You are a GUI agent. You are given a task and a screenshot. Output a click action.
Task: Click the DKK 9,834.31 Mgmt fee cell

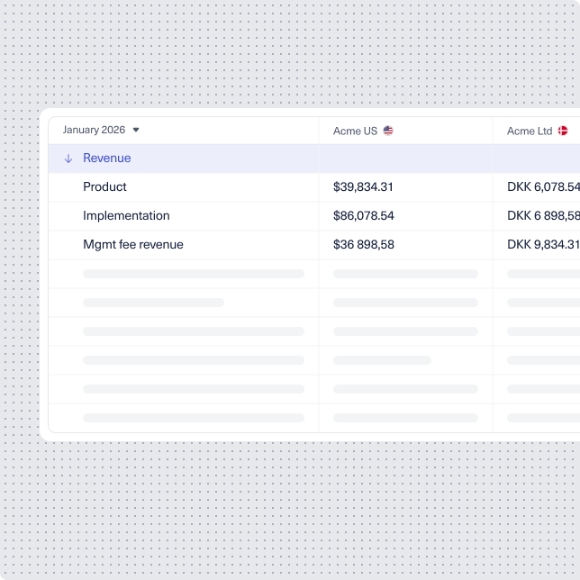(x=542, y=245)
